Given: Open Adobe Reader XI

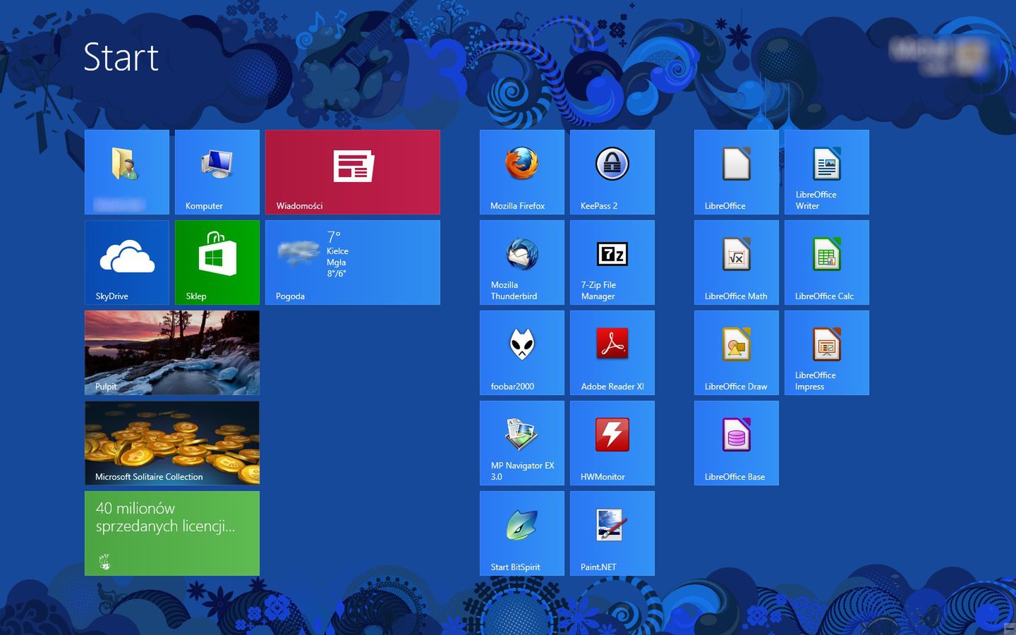Looking at the screenshot, I should coord(612,353).
